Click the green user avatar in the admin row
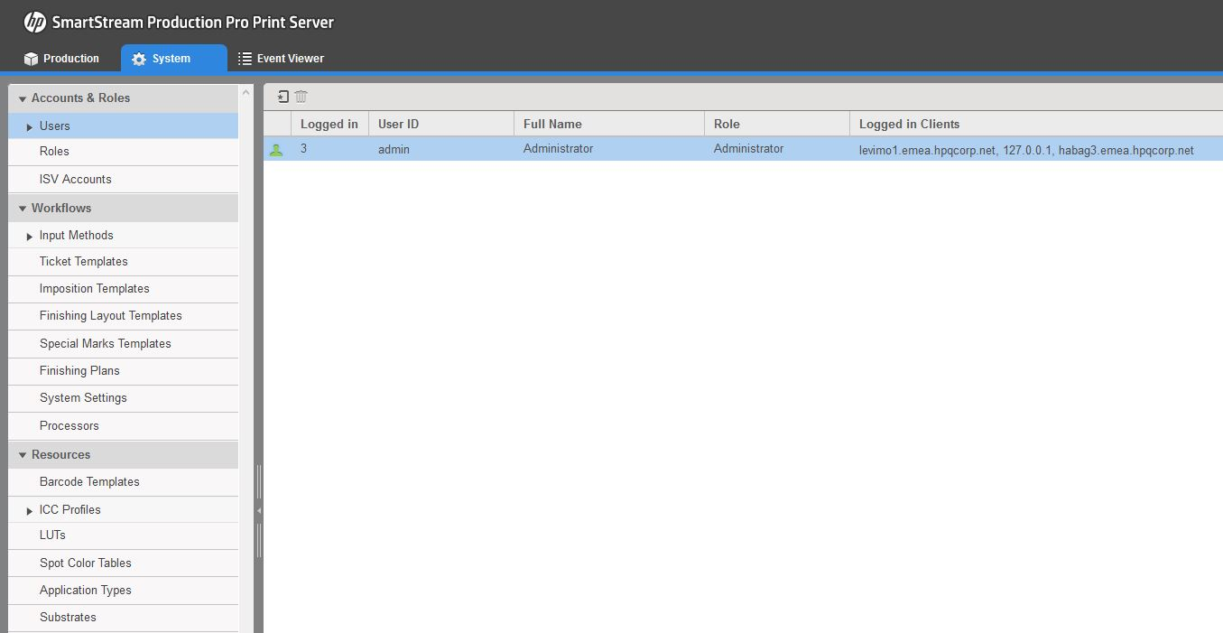This screenshot has height=633, width=1223. coord(278,148)
